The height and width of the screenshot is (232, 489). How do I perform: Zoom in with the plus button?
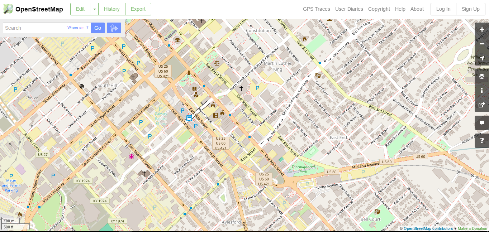(x=482, y=30)
